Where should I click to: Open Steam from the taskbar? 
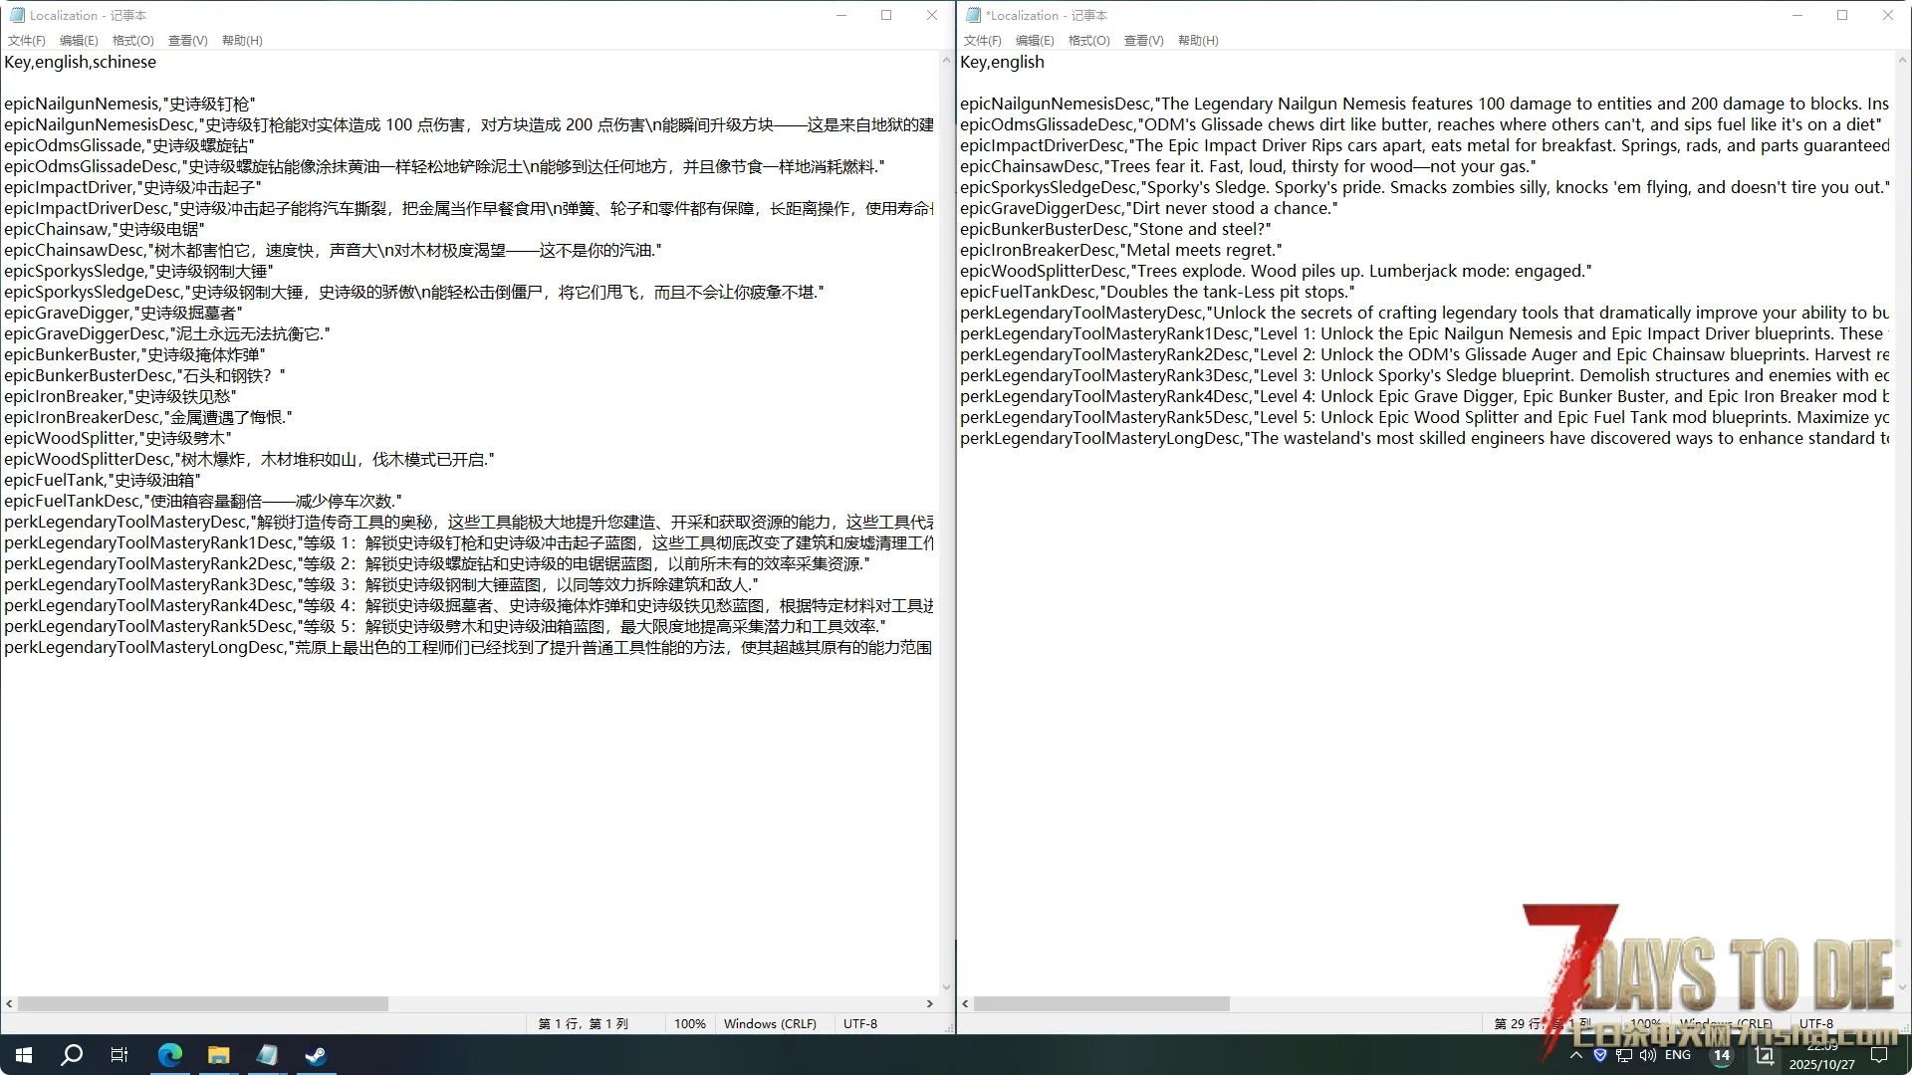point(316,1055)
